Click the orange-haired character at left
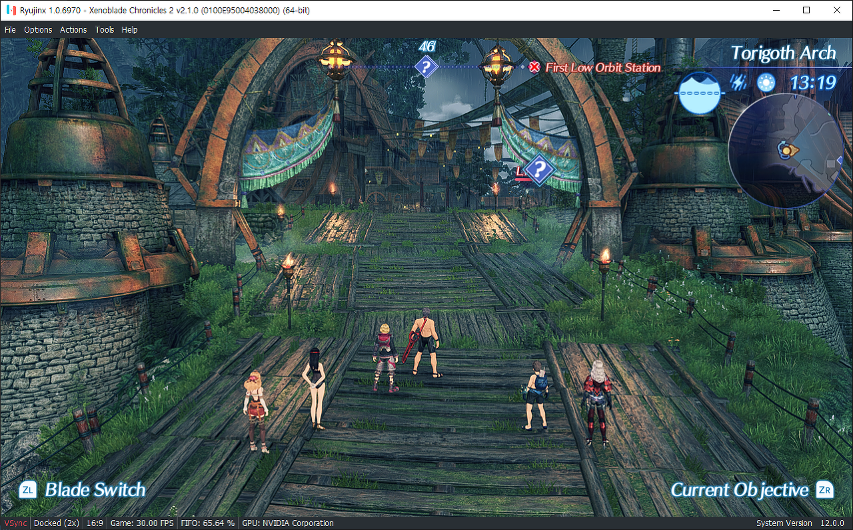Viewport: 853px width, 530px height. tap(255, 411)
